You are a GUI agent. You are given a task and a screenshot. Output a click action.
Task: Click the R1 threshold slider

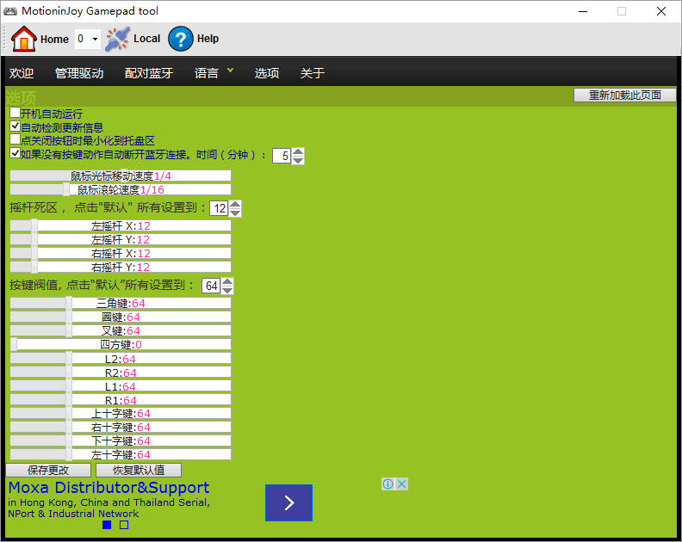point(121,400)
